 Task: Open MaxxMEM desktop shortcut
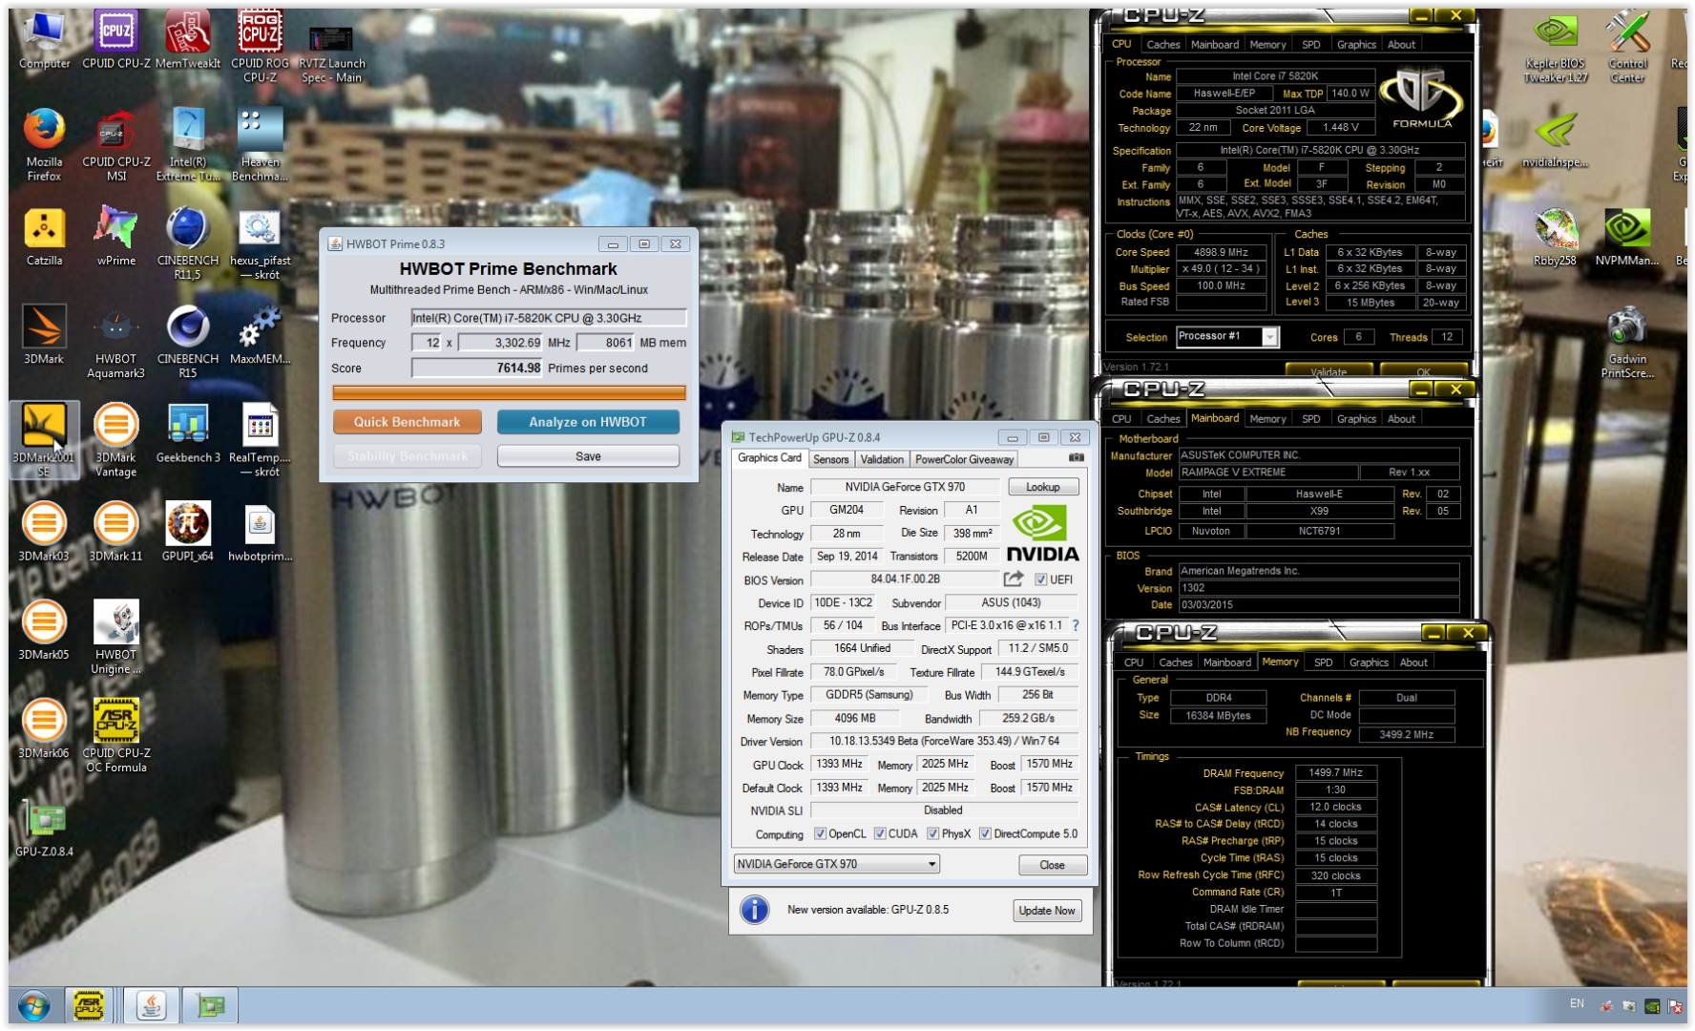click(260, 334)
